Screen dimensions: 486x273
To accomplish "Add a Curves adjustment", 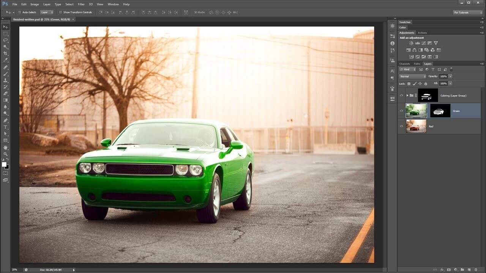I will [423, 43].
